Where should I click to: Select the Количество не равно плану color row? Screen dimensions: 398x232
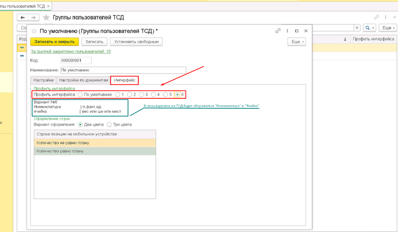tap(95, 143)
